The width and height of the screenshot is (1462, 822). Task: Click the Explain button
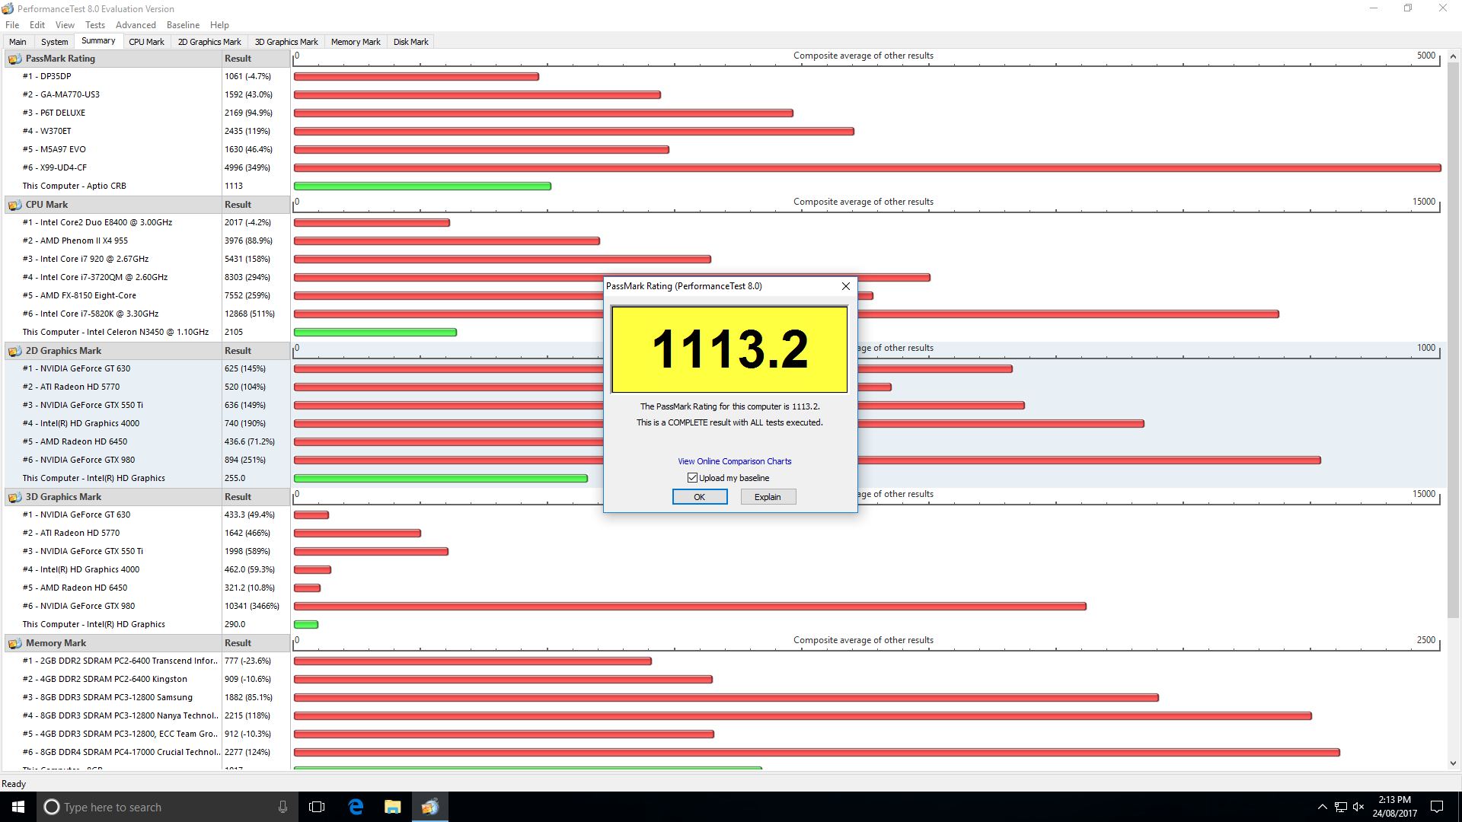click(x=768, y=497)
